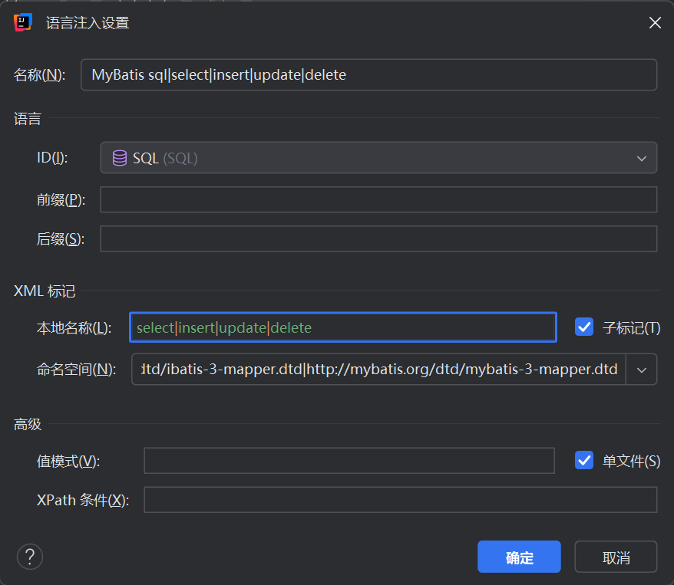The width and height of the screenshot is (674, 585).
Task: Toggle the 单文件(S) single file checkbox
Action: [x=584, y=460]
